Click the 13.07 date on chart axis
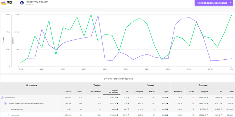Viewport: 235px width, 117px height. tap(105, 69)
